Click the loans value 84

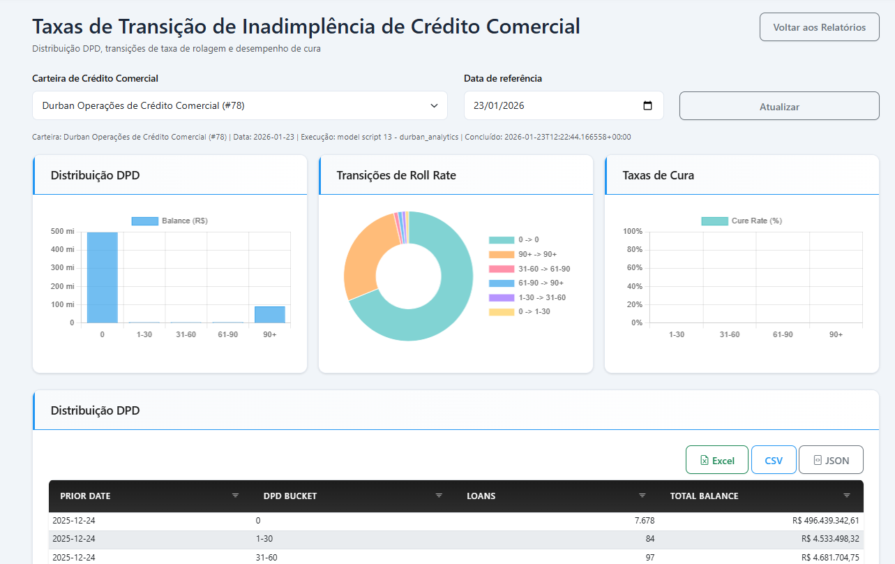(x=649, y=539)
